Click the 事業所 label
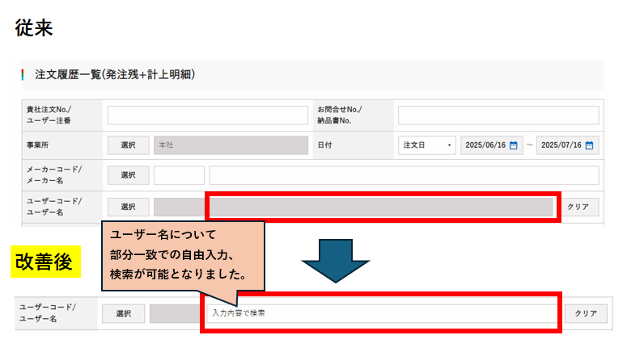 click(x=37, y=145)
